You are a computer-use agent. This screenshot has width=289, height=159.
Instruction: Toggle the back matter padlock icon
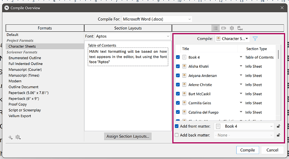pyautogui.click(x=278, y=135)
